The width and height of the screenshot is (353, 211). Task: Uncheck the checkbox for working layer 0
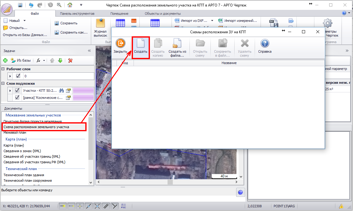tap(18, 76)
